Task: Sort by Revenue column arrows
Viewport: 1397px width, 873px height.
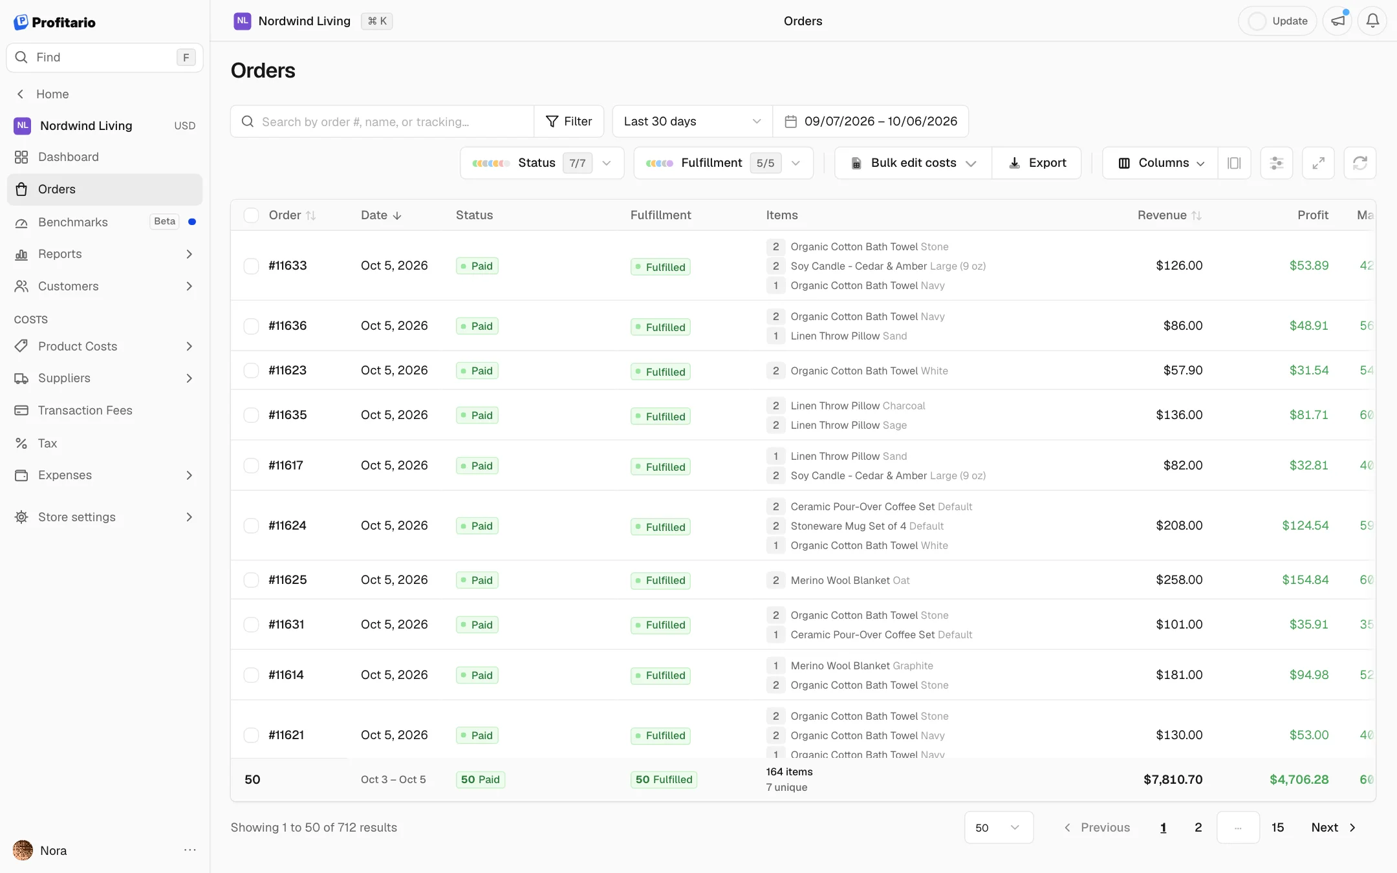Action: 1197,215
